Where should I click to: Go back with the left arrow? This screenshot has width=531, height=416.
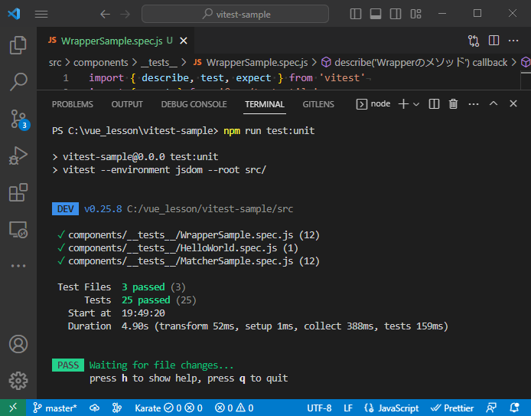pos(105,15)
